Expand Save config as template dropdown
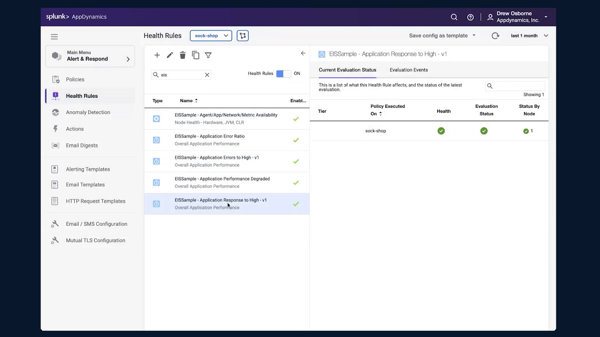The height and width of the screenshot is (337, 600). pos(442,36)
